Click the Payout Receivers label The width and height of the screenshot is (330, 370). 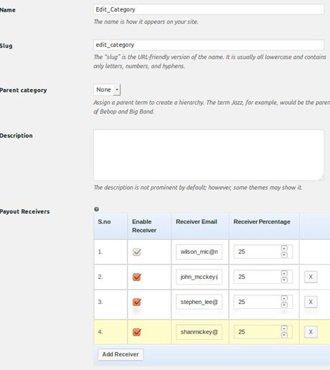(x=24, y=211)
